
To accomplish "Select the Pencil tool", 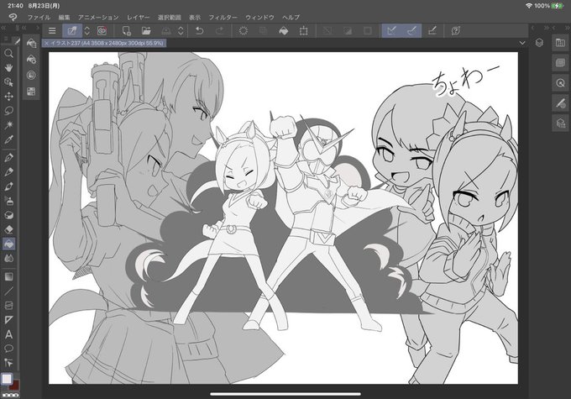I will (x=8, y=172).
